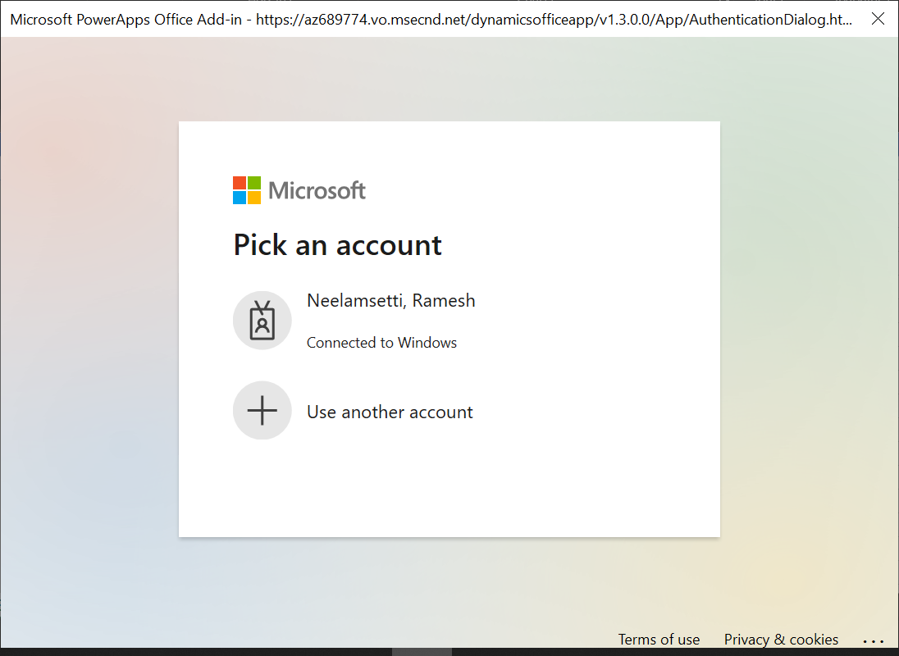Click "Use another account" label
This screenshot has height=656, width=899.
pyautogui.click(x=390, y=412)
